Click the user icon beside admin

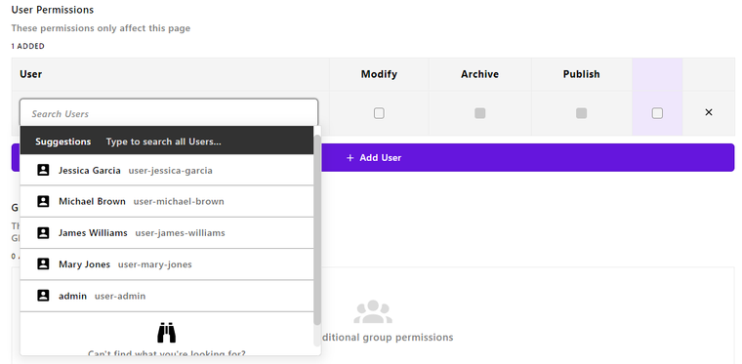coord(43,296)
